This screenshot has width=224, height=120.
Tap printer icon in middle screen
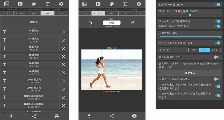coord(134,116)
